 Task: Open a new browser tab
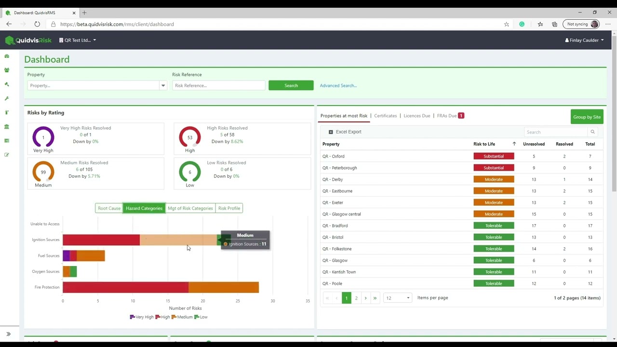(84, 13)
